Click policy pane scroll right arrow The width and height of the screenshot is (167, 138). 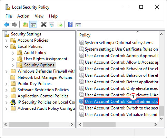(x=156, y=124)
